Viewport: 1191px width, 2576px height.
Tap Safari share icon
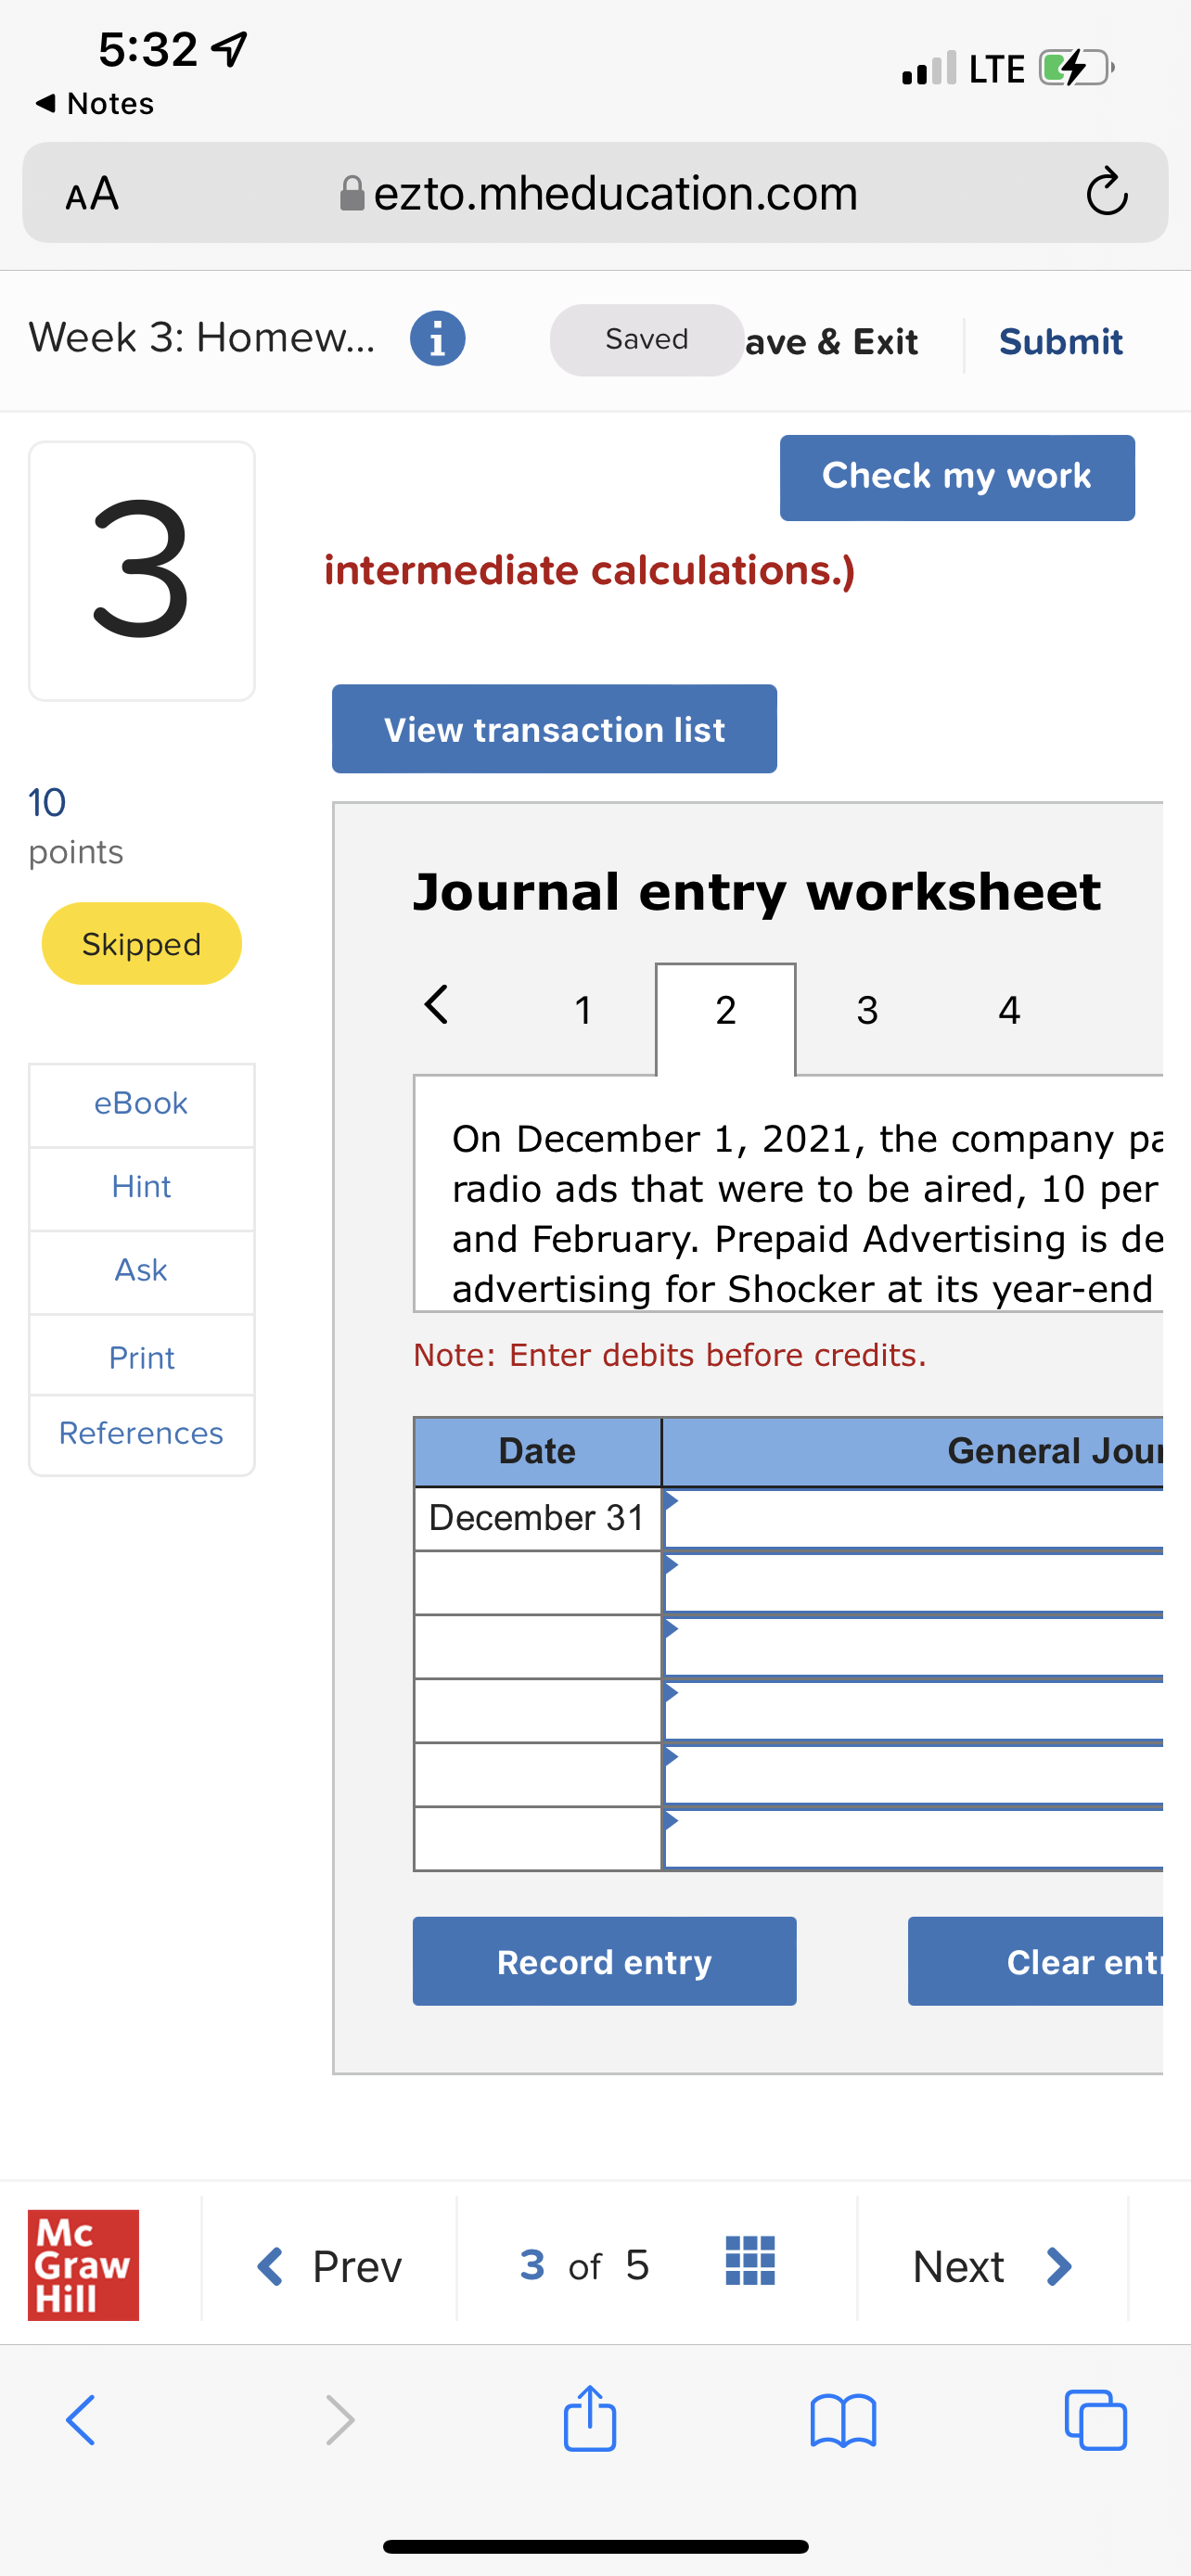click(590, 2420)
